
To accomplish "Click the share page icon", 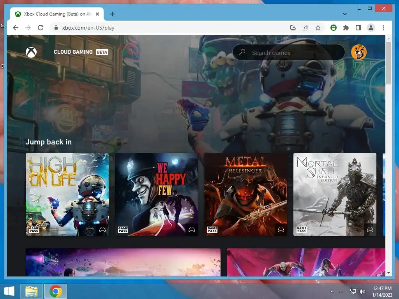I will click(x=305, y=28).
